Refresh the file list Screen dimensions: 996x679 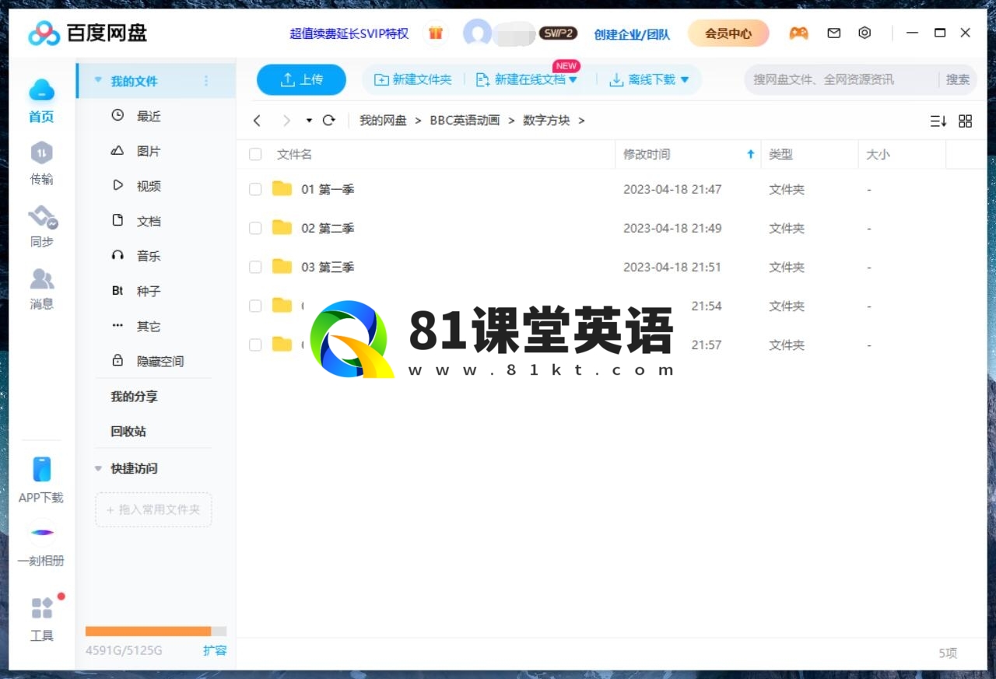pos(328,121)
